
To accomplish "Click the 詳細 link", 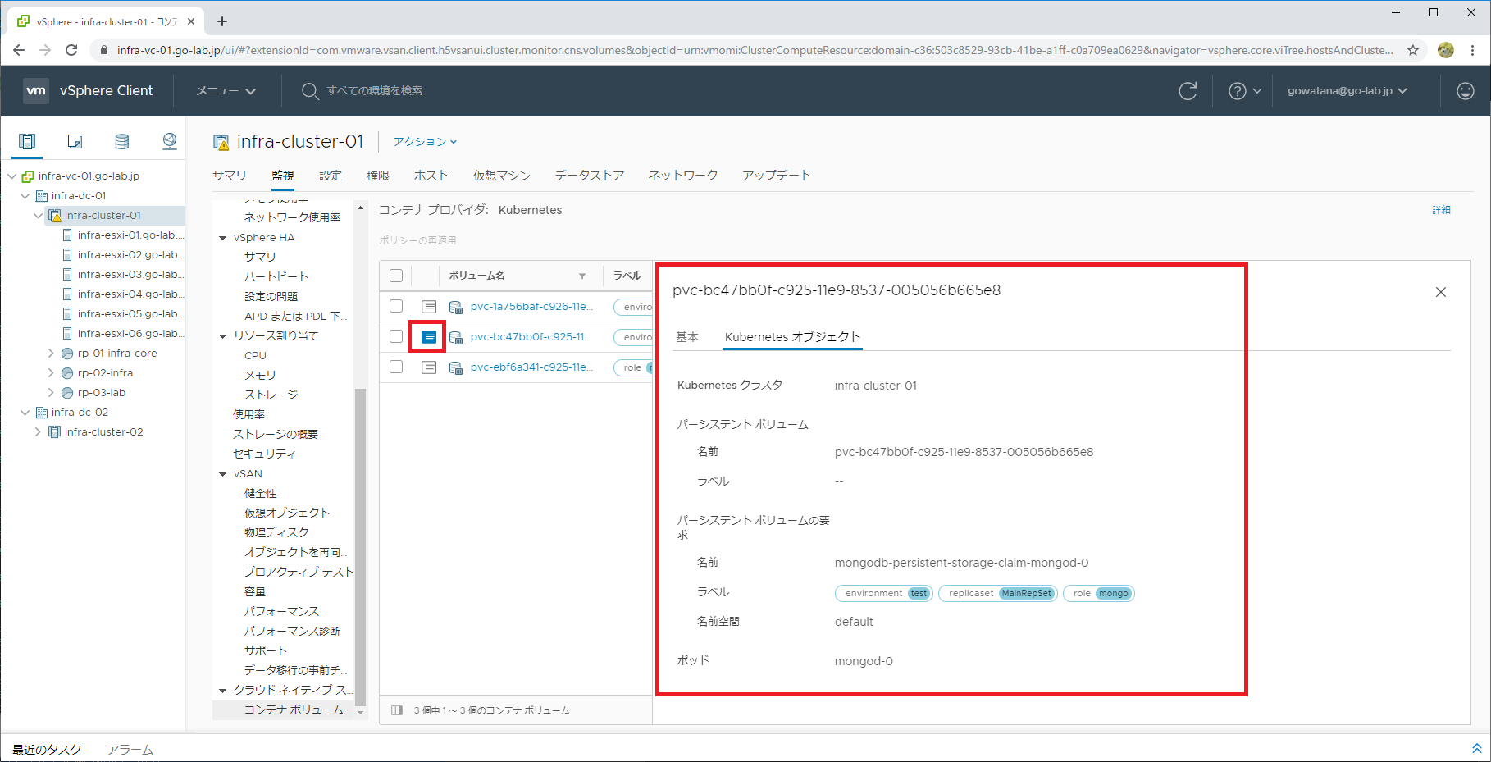I will click(1441, 210).
